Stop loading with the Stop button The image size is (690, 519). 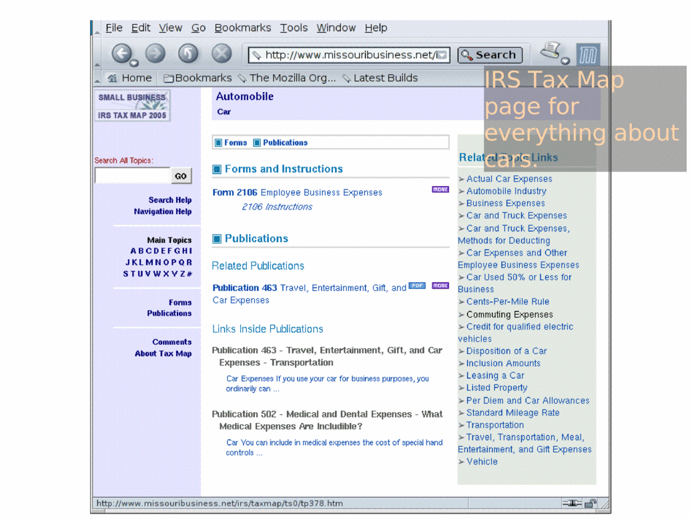point(222,54)
